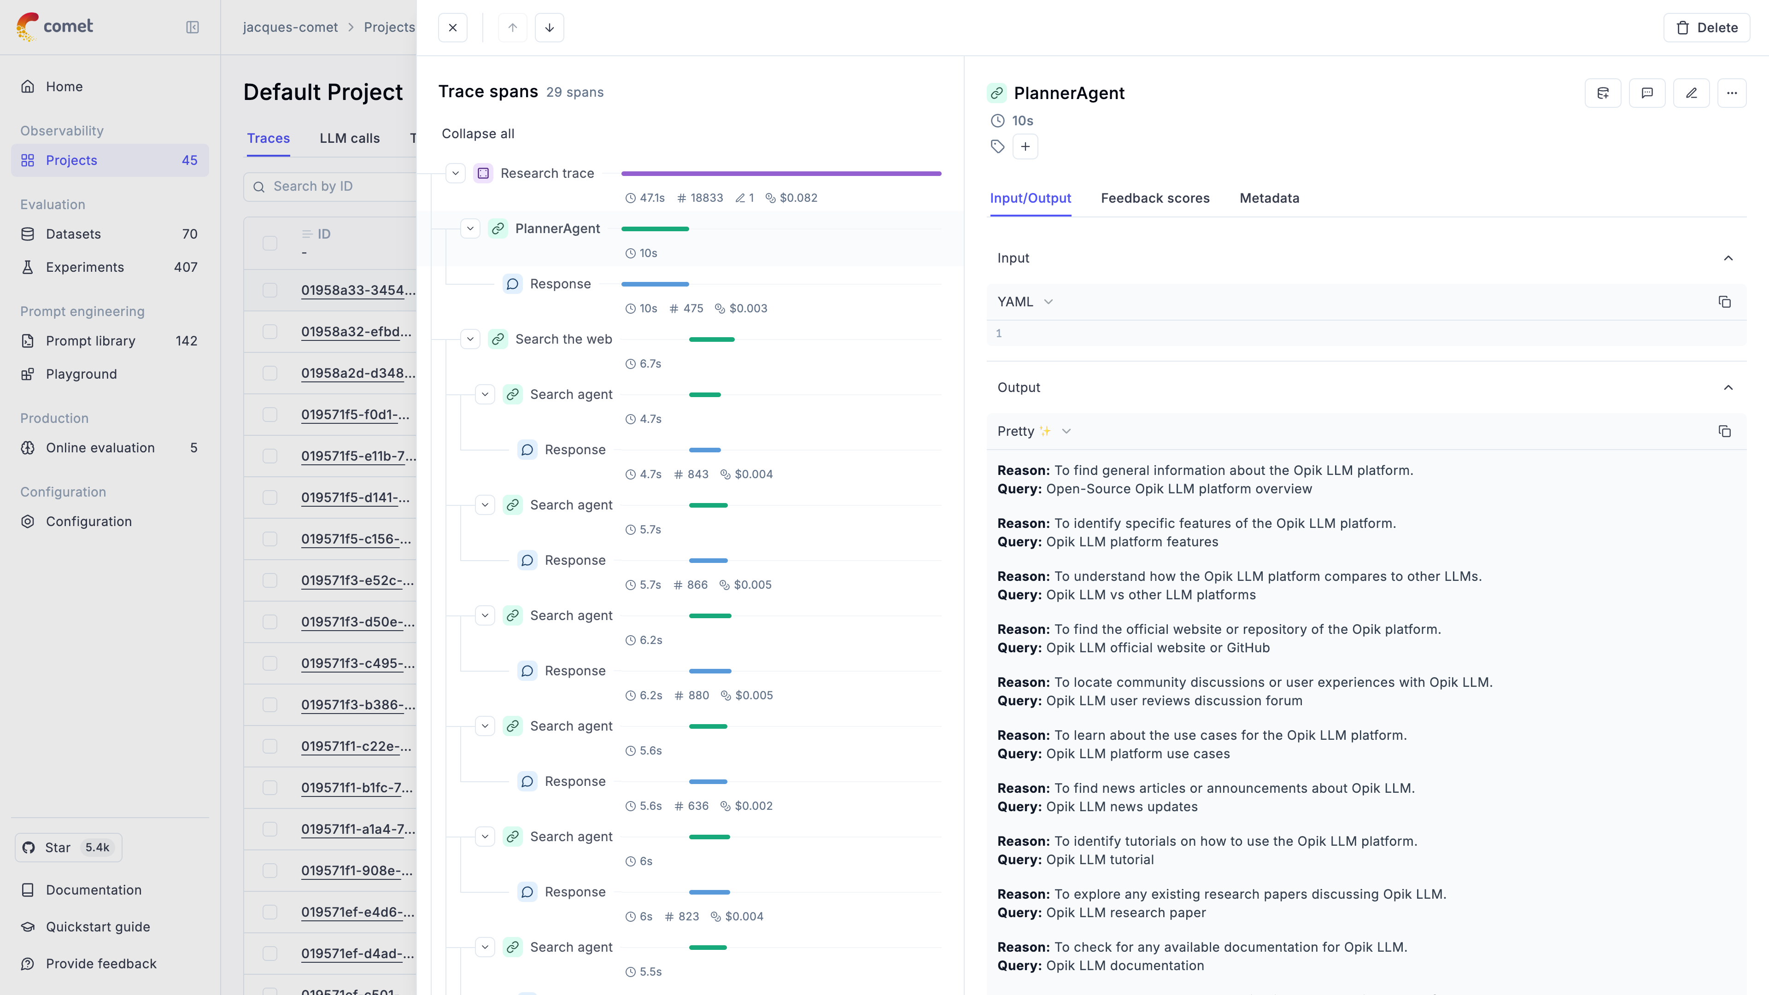
Task: Open the Quickstart guide
Action: [110, 927]
